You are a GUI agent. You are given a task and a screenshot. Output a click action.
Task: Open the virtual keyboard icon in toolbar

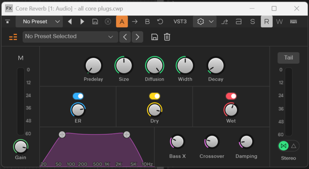coord(294,22)
